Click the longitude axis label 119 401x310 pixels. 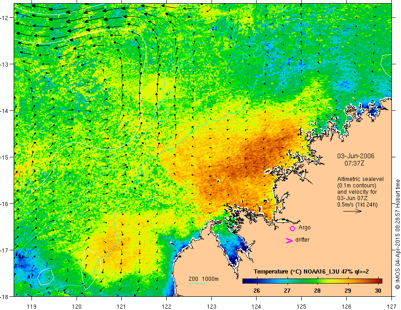coord(32,306)
